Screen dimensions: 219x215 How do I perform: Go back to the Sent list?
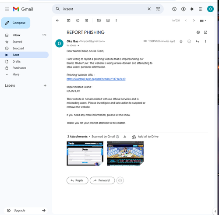(x=57, y=21)
